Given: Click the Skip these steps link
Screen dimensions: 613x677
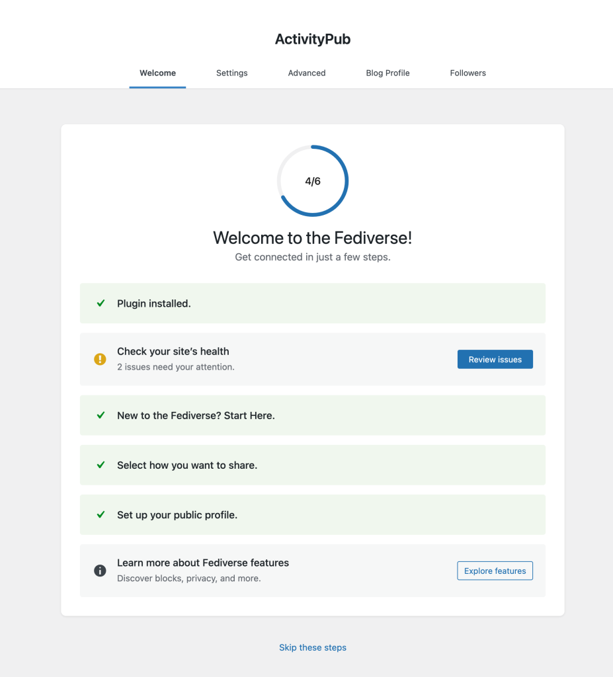Looking at the screenshot, I should click(313, 647).
